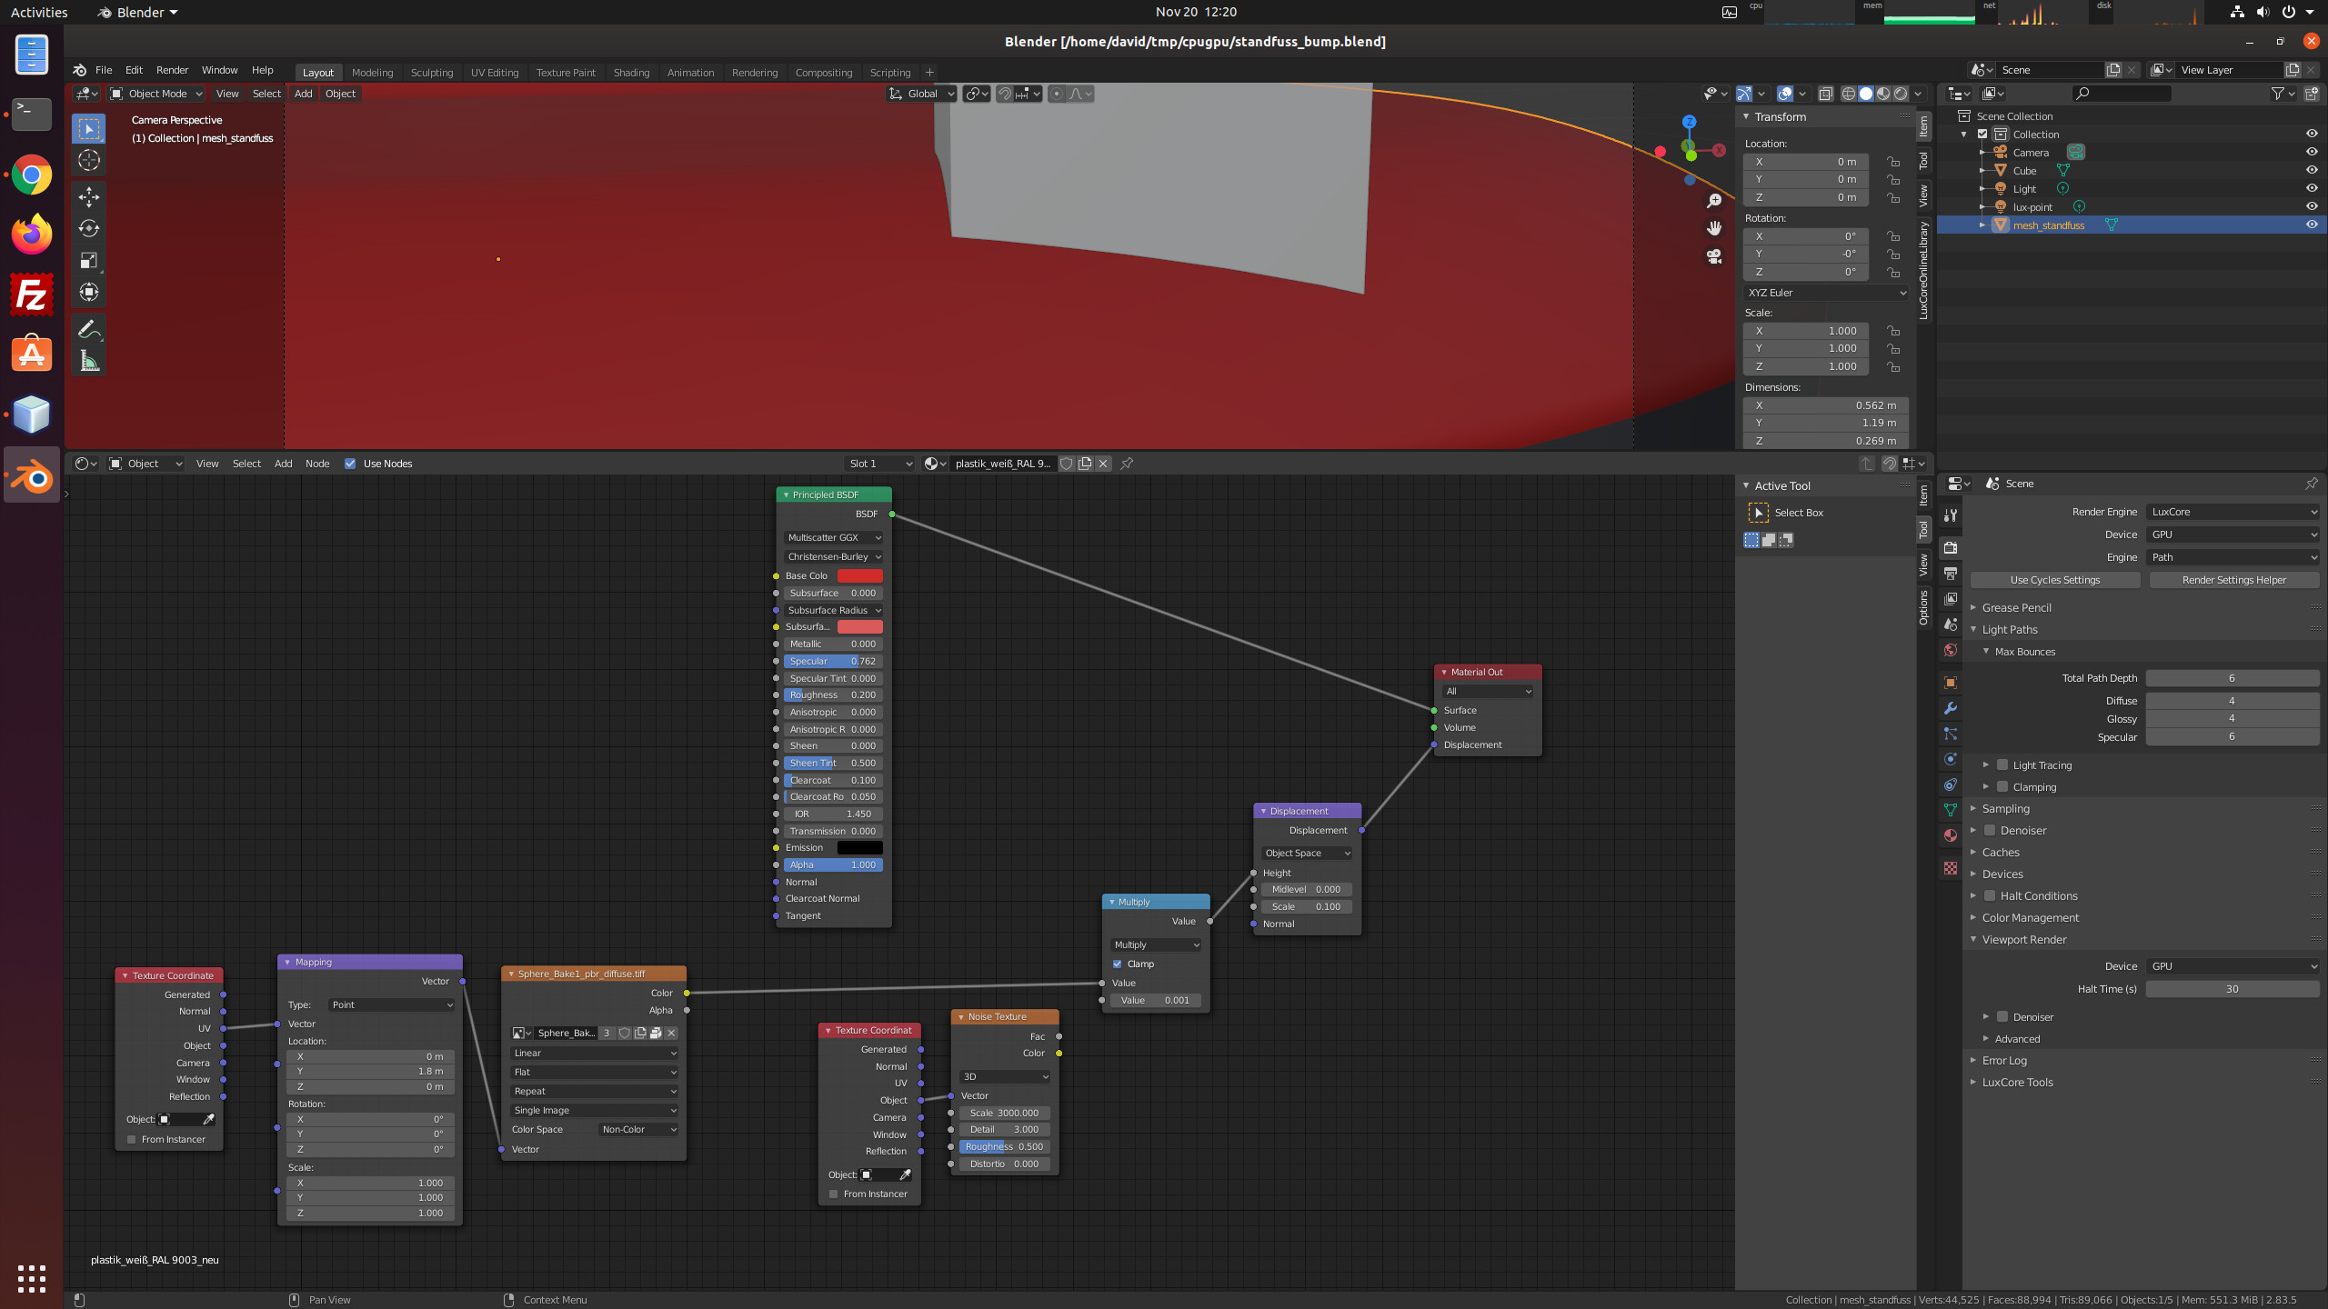The width and height of the screenshot is (2328, 1309).
Task: Open the Render menu
Action: [172, 70]
